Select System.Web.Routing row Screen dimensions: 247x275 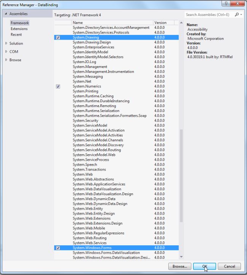pyautogui.click(x=116, y=238)
